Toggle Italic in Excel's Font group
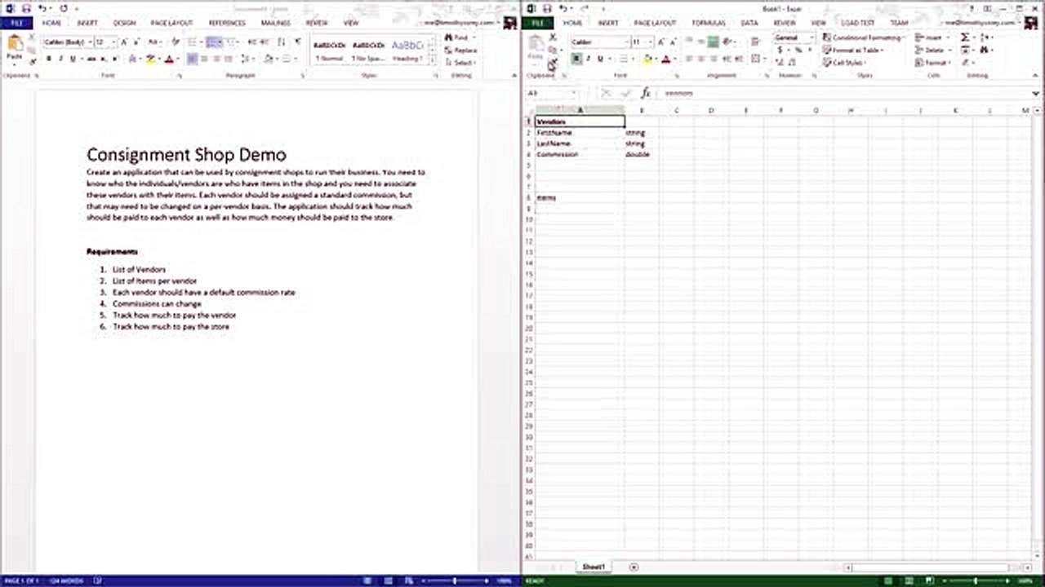Image resolution: width=1045 pixels, height=587 pixels. point(589,59)
